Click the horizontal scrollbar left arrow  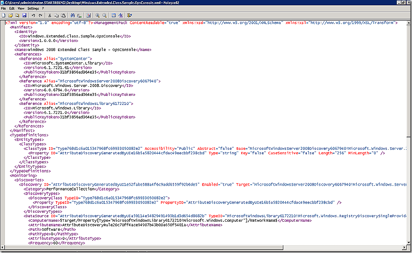point(2,247)
